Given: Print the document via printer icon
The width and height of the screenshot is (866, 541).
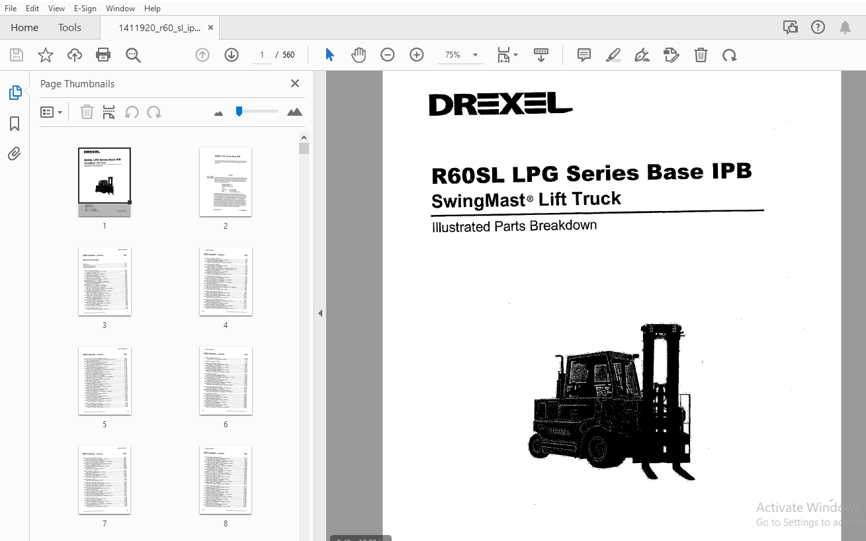Looking at the screenshot, I should [103, 55].
